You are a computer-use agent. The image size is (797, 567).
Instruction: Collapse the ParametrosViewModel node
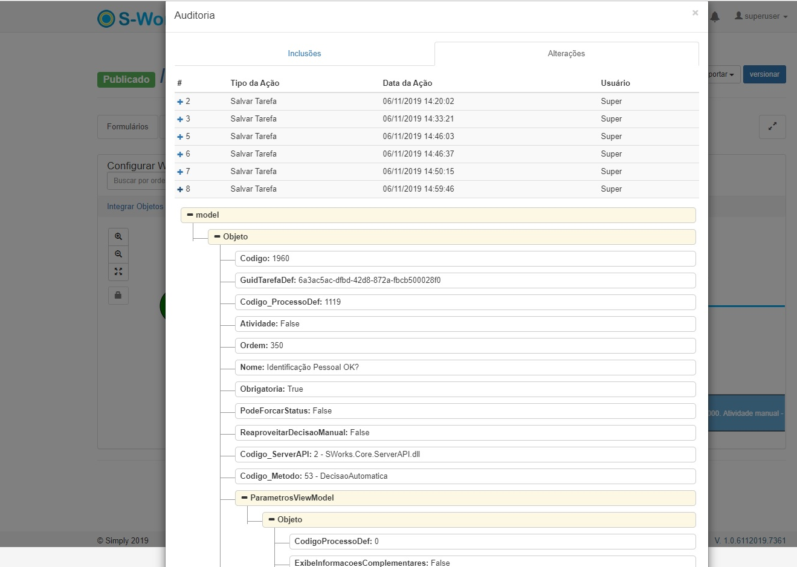(x=244, y=497)
